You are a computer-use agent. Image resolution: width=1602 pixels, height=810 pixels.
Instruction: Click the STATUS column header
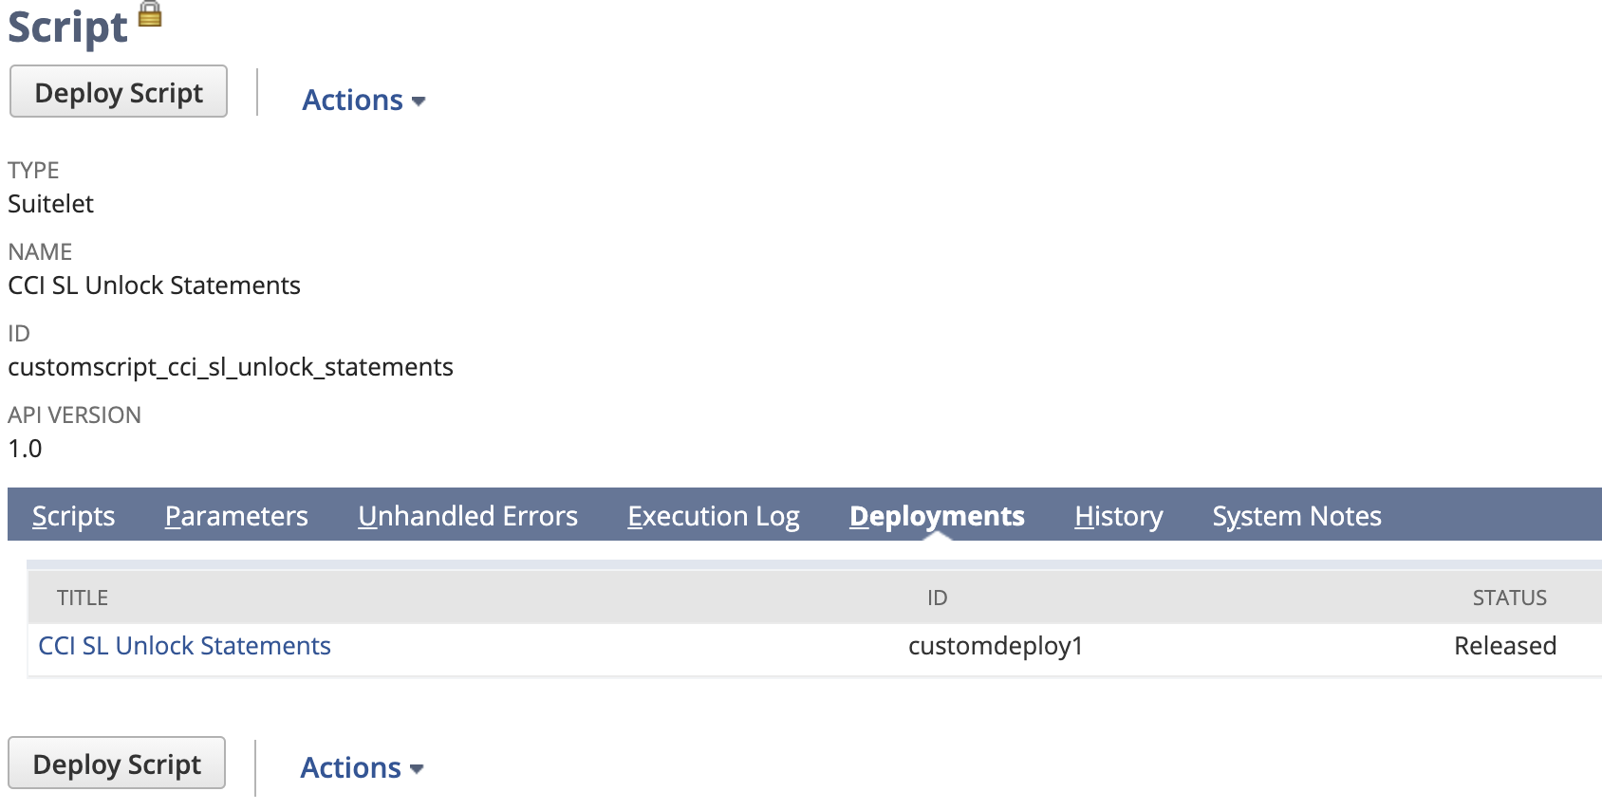(x=1509, y=598)
